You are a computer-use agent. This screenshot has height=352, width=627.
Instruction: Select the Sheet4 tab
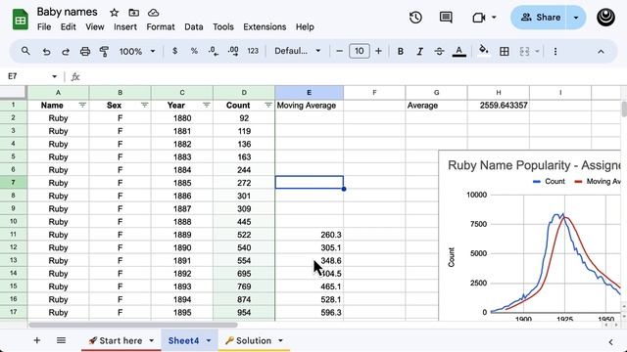tap(183, 340)
